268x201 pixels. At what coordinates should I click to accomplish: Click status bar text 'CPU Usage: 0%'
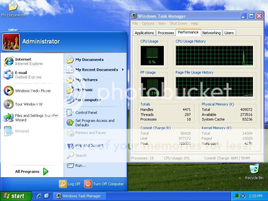[177, 158]
